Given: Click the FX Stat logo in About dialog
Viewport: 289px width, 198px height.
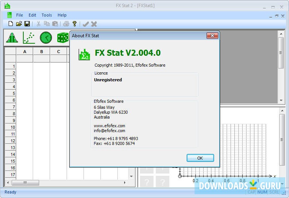Looking at the screenshot, I should (x=84, y=54).
